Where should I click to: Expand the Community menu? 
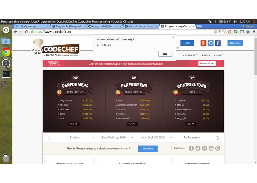[x=190, y=56]
